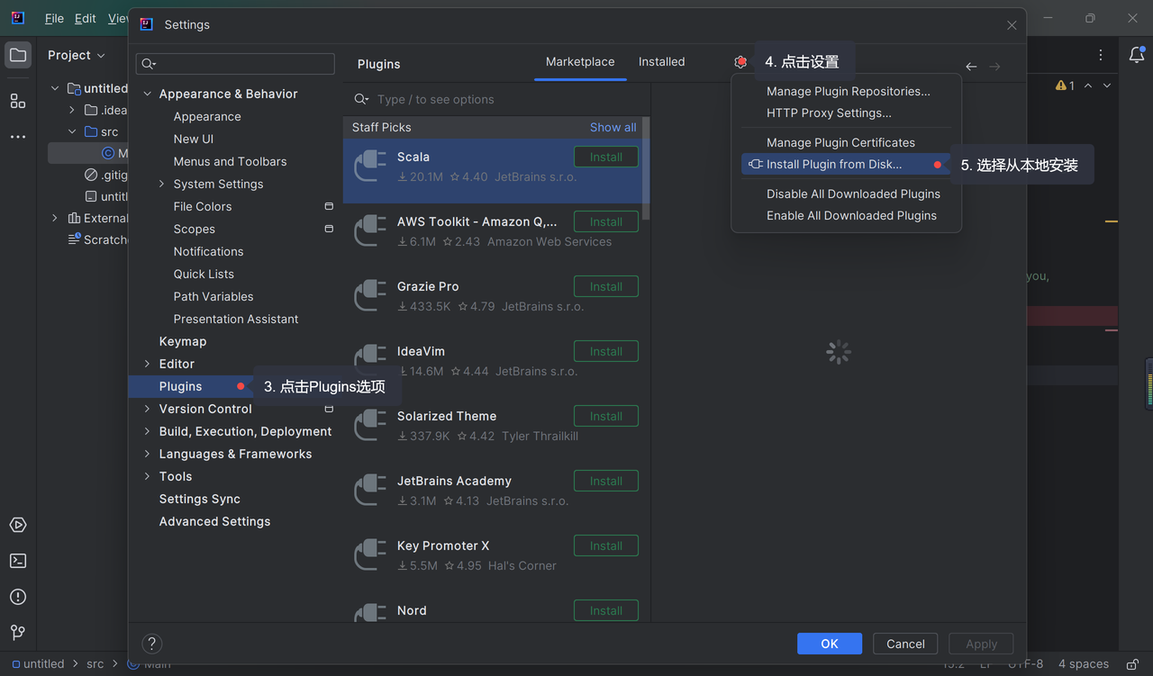Open the Git version control icon
Image resolution: width=1153 pixels, height=676 pixels.
pos(18,633)
